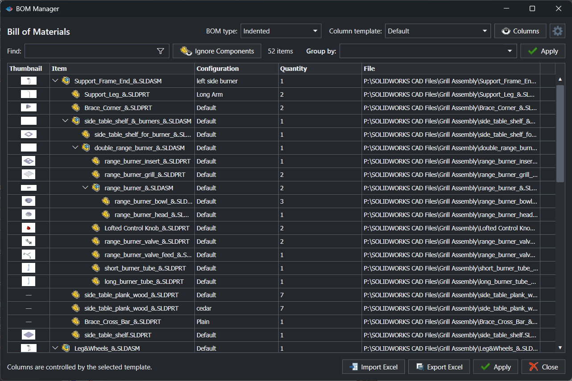Collapse the range_burner_&.SLDASM node

click(x=86, y=188)
